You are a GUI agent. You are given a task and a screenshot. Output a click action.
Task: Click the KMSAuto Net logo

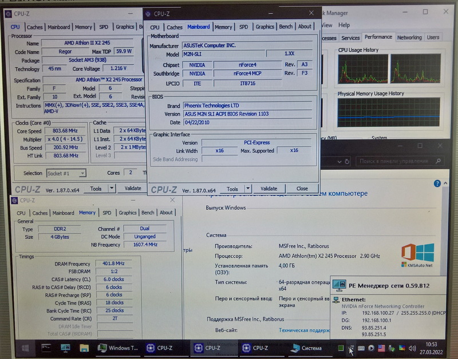click(x=417, y=255)
